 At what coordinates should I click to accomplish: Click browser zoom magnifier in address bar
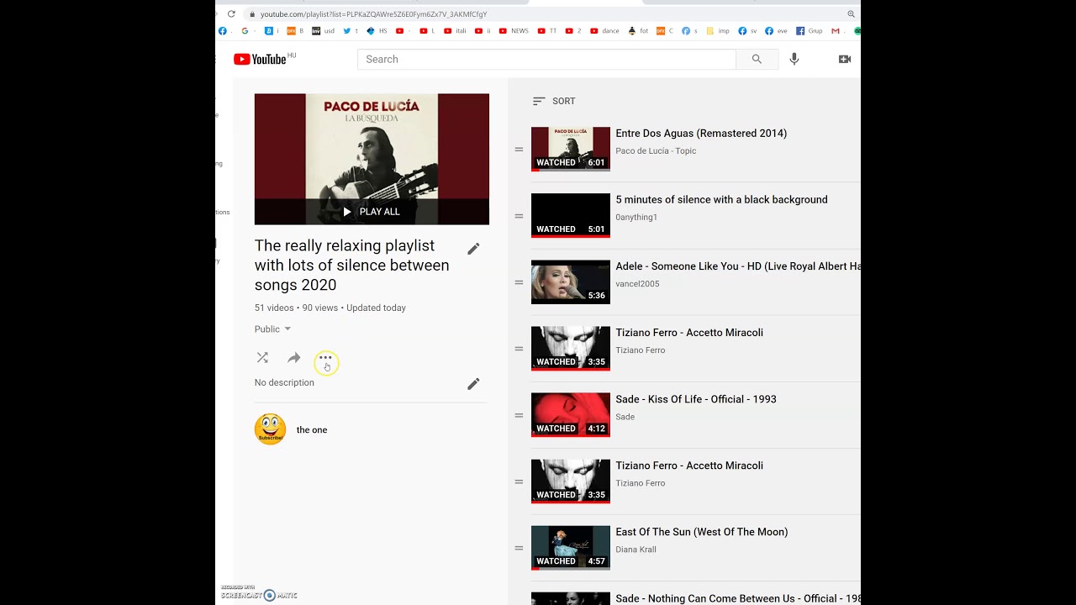click(x=851, y=14)
